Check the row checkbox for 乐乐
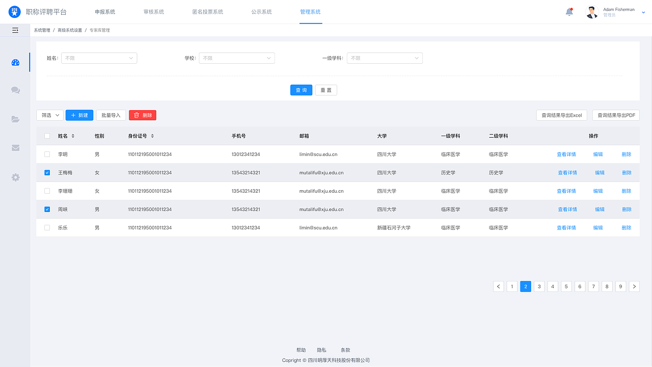Viewport: 652px width, 367px height. click(x=47, y=228)
